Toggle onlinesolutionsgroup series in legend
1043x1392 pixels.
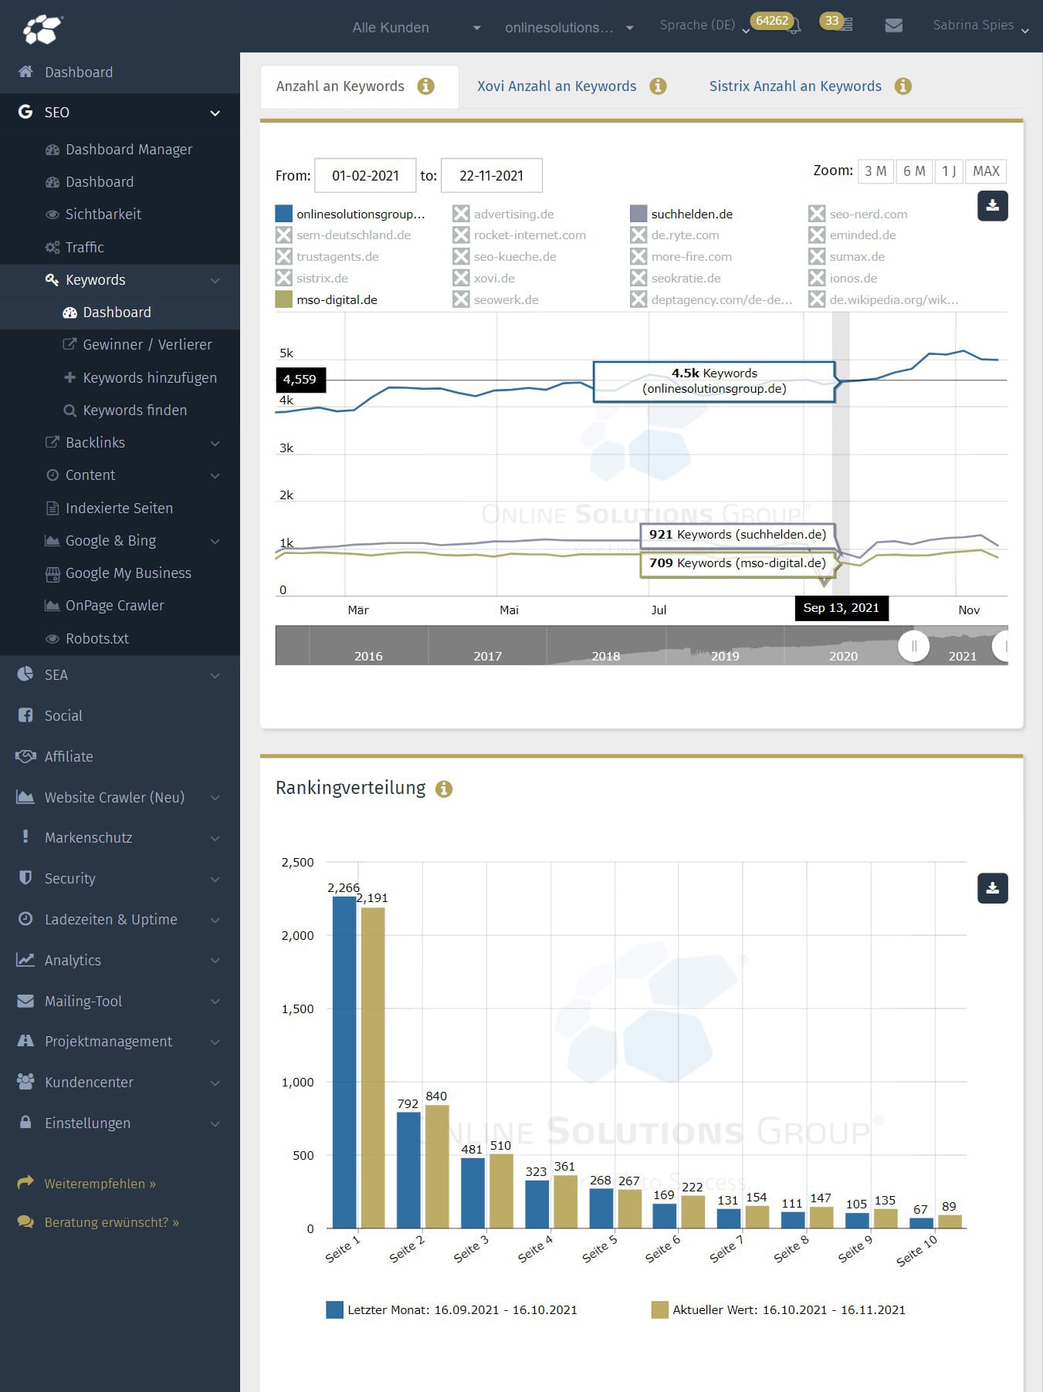coord(350,214)
